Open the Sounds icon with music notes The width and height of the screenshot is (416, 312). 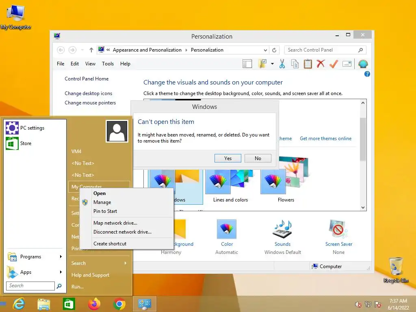point(283,229)
